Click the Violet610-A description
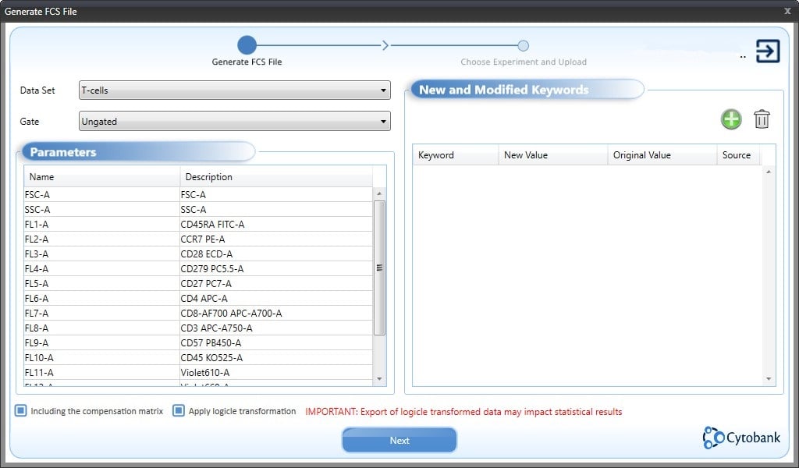The width and height of the screenshot is (799, 468). 205,372
